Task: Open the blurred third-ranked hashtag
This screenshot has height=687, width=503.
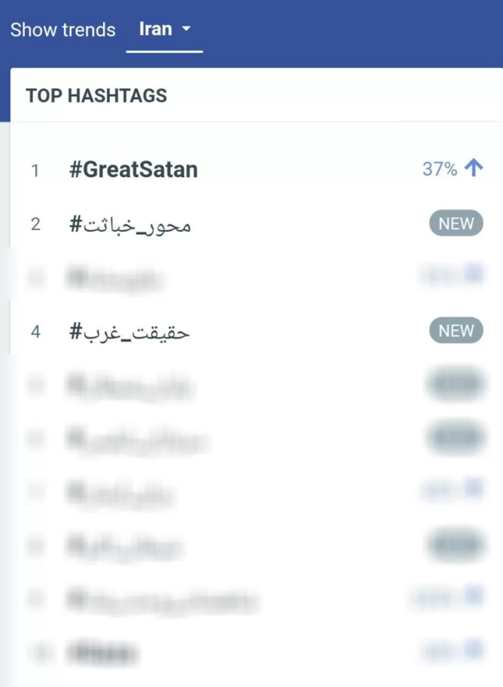Action: click(x=114, y=279)
